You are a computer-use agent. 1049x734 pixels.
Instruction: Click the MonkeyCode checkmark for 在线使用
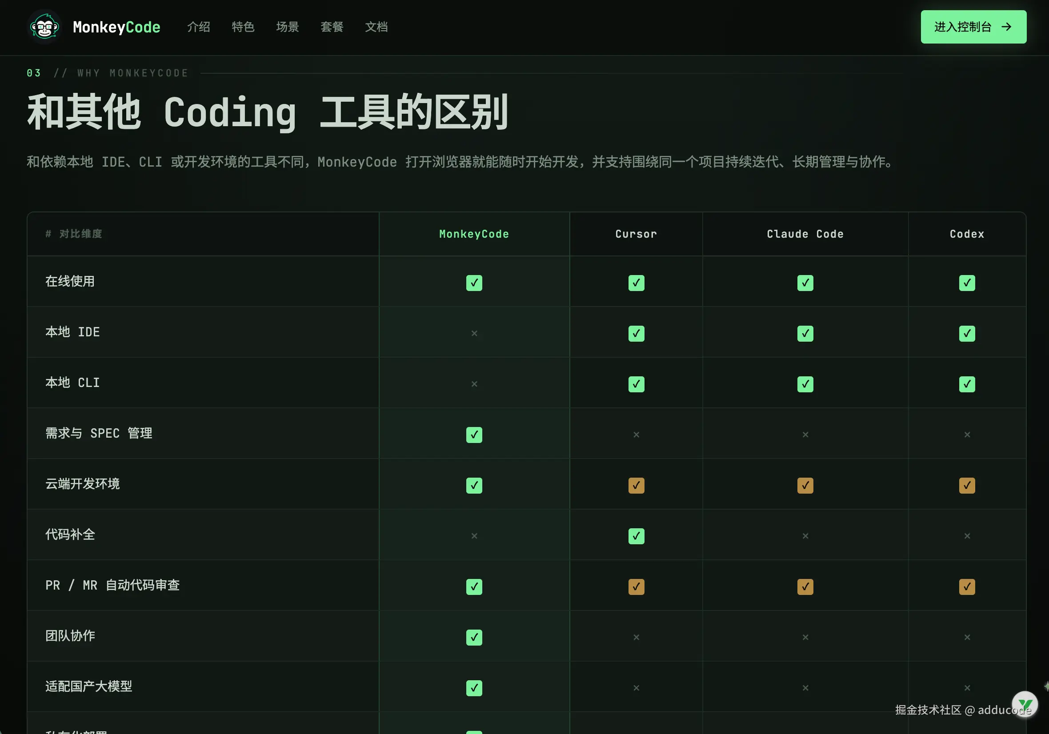click(474, 283)
